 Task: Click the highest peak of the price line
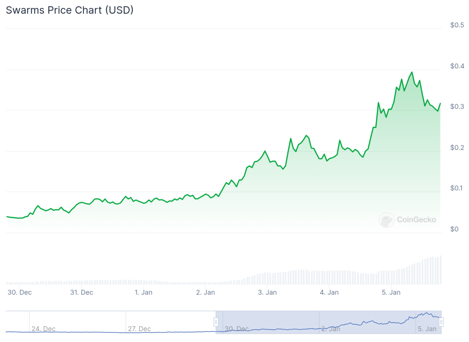tap(412, 72)
